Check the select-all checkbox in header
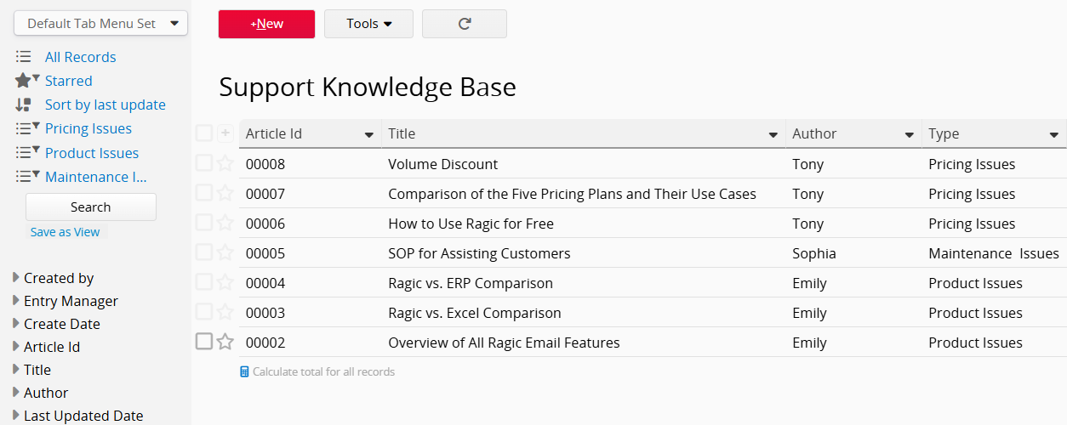The width and height of the screenshot is (1067, 425). pyautogui.click(x=204, y=133)
